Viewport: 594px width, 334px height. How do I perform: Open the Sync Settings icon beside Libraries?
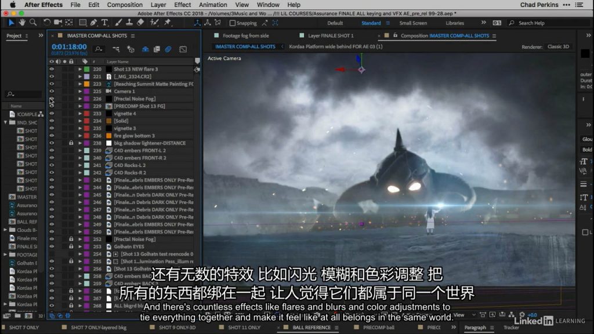pos(497,23)
